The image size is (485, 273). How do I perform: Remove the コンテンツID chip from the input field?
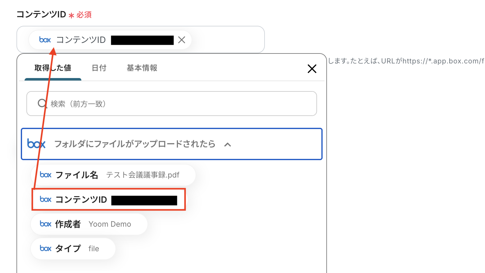(182, 40)
